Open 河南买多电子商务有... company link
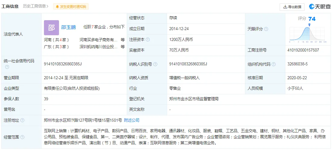The image size is (332, 150). point(98,40)
